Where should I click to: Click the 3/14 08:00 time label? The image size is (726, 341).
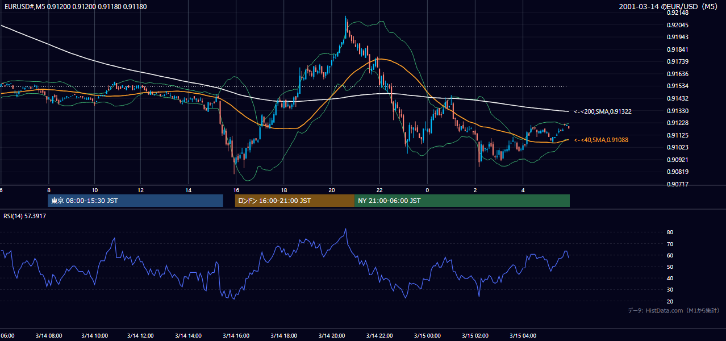point(48,335)
